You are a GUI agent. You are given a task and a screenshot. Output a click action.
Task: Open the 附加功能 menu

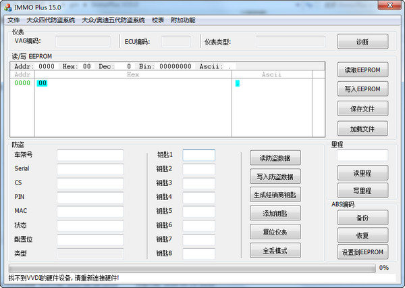pyautogui.click(x=183, y=20)
